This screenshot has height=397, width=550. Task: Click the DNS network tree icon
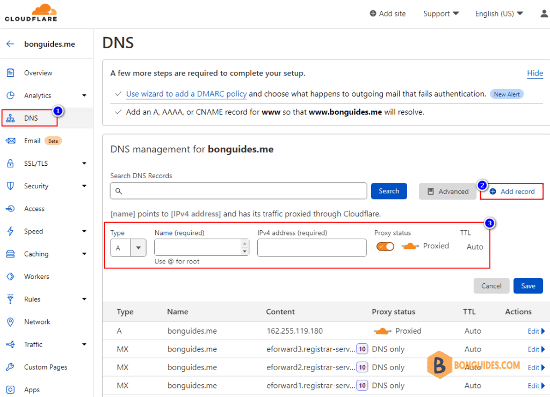(11, 118)
